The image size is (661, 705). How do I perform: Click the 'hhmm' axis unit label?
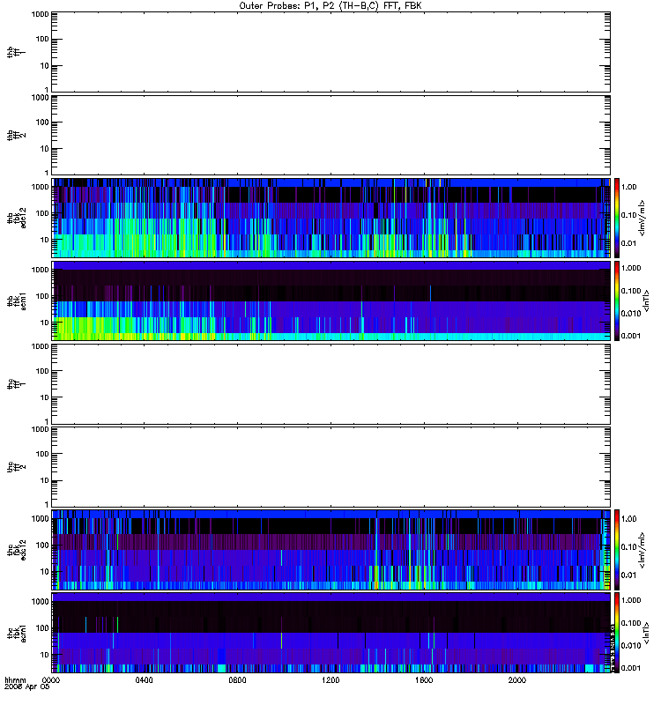click(15, 679)
